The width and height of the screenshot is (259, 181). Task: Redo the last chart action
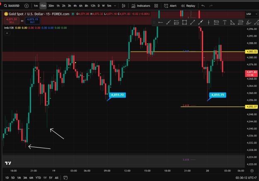(x=211, y=6)
